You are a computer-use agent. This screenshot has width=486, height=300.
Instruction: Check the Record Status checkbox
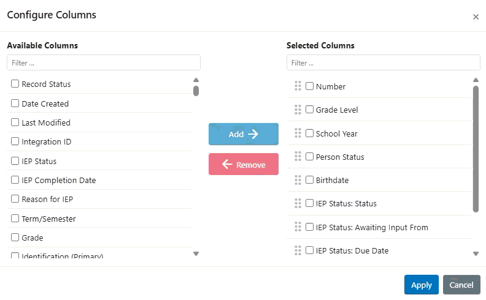click(x=15, y=84)
